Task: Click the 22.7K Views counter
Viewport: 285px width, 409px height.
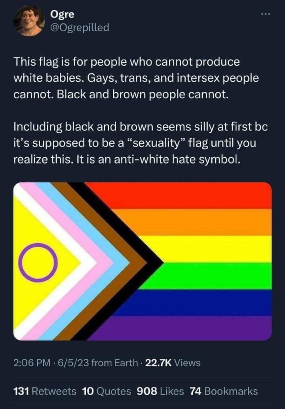Action: pyautogui.click(x=173, y=363)
